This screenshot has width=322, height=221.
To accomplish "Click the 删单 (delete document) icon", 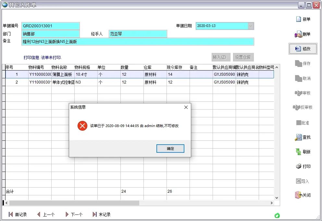I will tap(298, 34).
